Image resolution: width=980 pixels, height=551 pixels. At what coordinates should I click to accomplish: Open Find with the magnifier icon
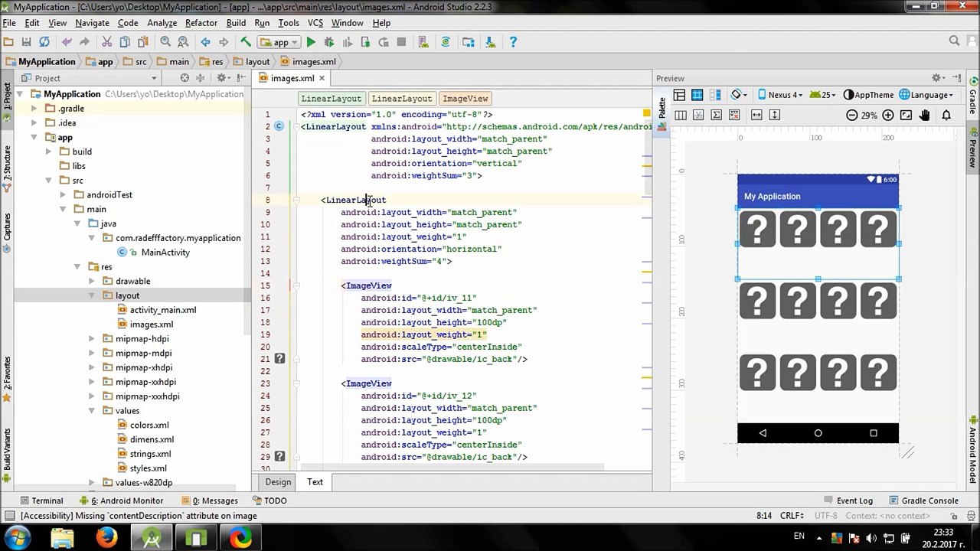coord(165,42)
